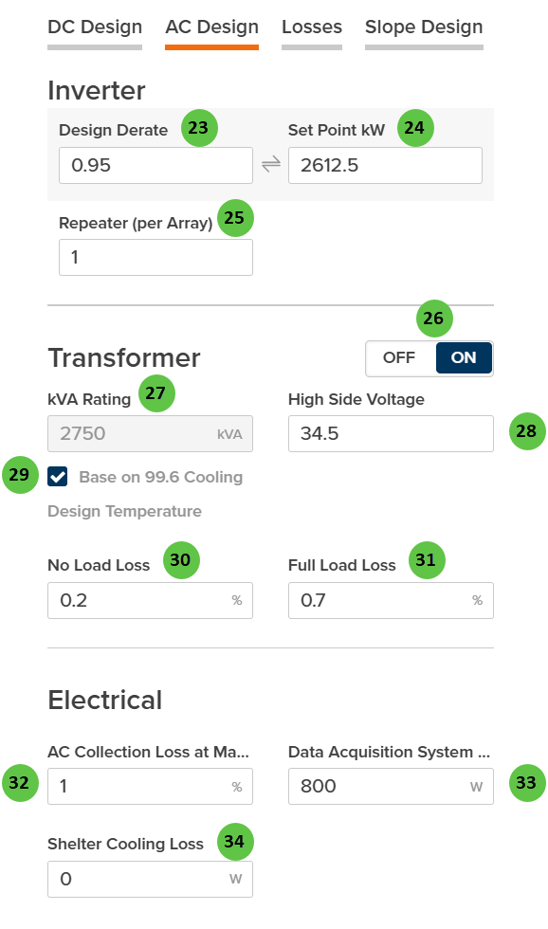Click the Full Load Loss field

point(391,600)
